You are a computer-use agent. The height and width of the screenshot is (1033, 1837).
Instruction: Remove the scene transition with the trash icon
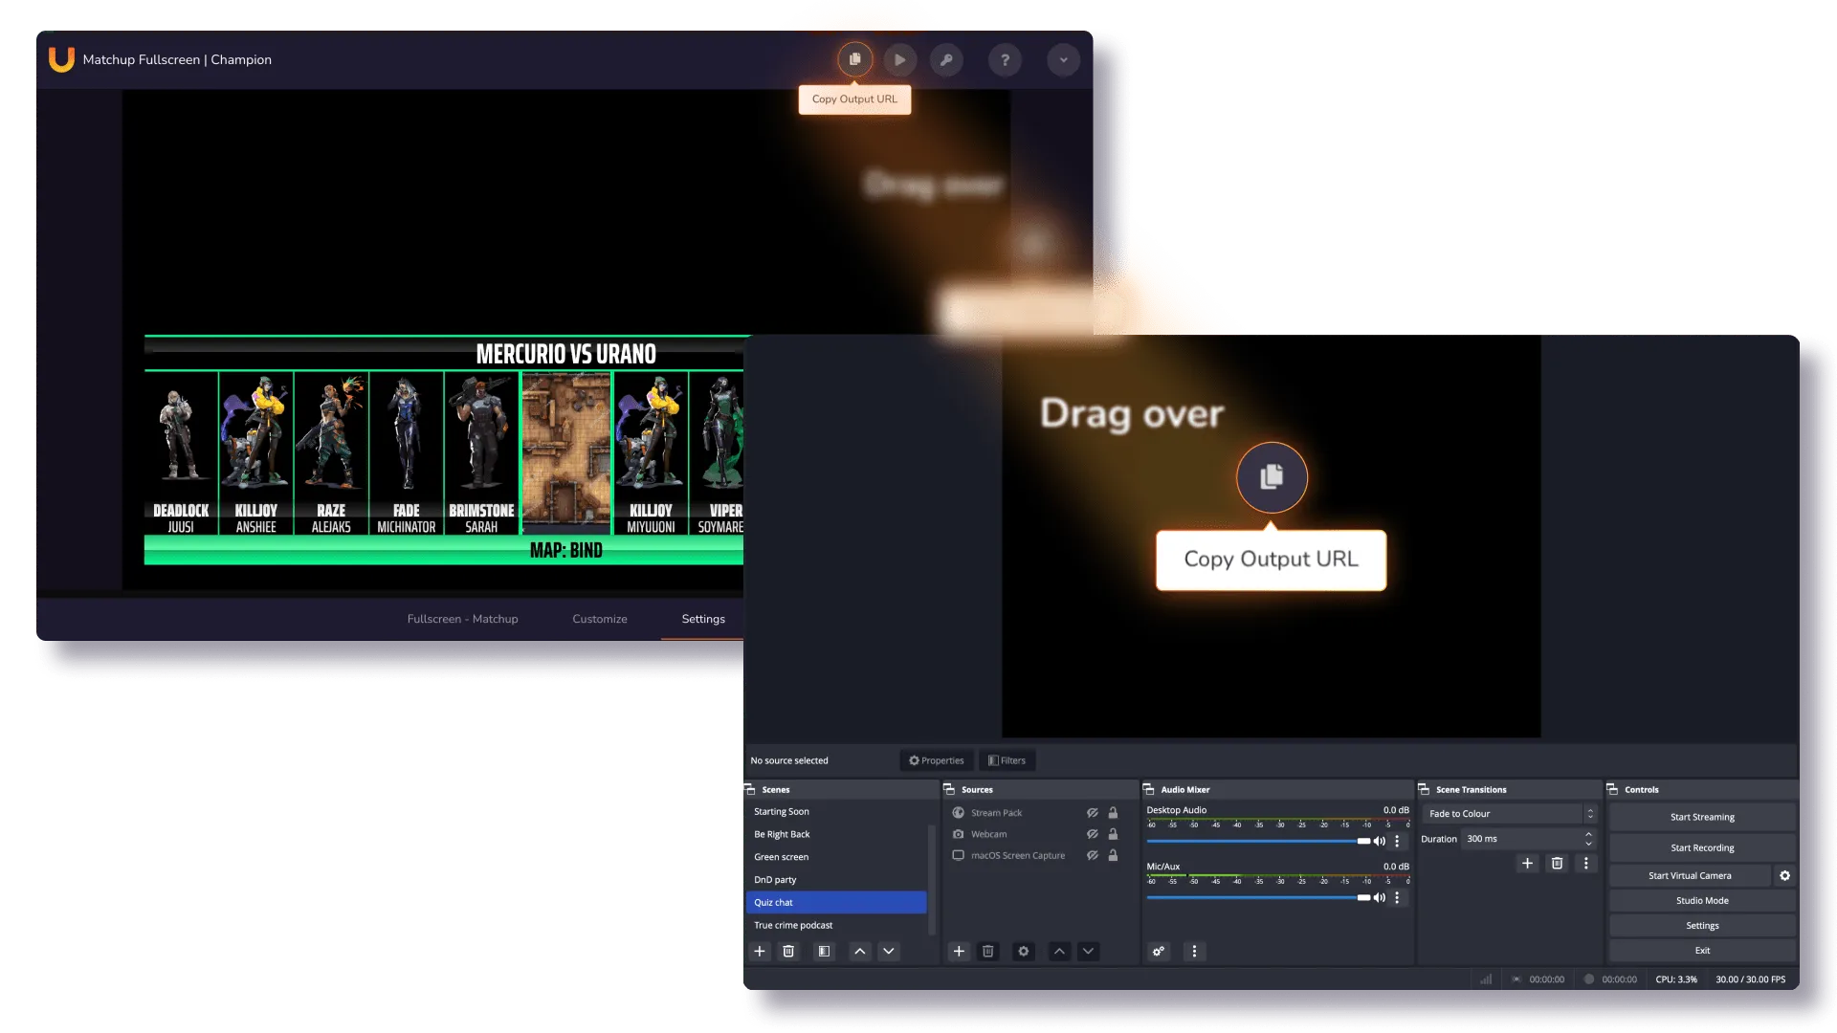1557,863
